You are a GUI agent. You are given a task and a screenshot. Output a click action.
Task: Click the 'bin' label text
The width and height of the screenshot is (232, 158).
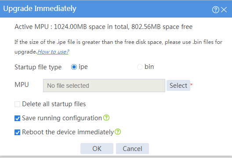pyautogui.click(x=149, y=67)
